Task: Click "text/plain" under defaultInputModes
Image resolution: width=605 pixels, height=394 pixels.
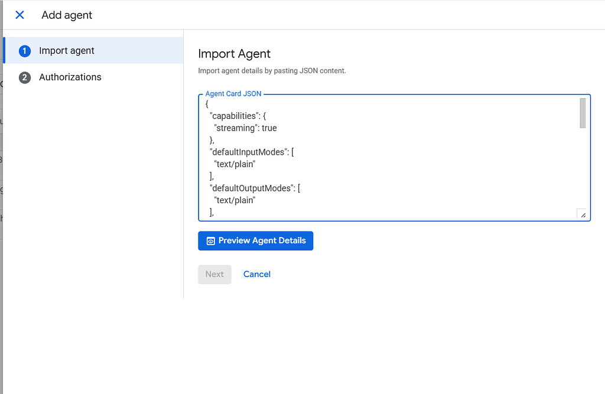Action: click(235, 164)
